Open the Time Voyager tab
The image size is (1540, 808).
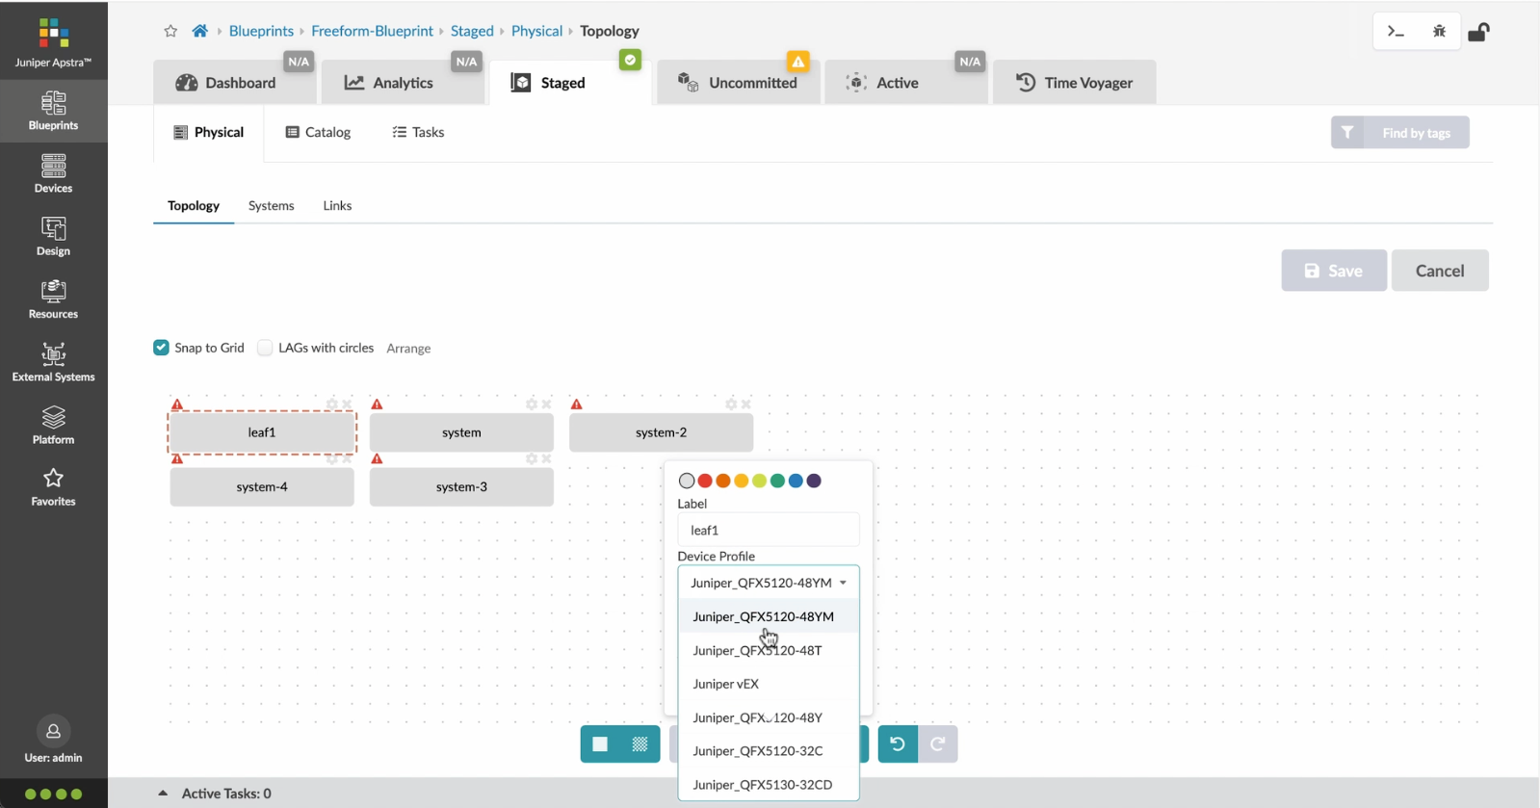tap(1074, 83)
